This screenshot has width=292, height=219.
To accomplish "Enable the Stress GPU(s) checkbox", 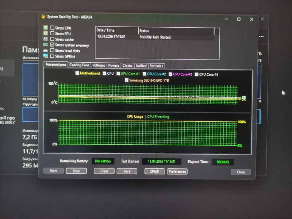I will [x=52, y=56].
